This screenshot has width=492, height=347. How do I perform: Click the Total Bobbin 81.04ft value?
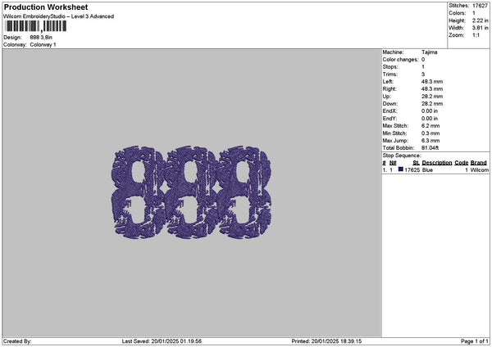(x=430, y=147)
